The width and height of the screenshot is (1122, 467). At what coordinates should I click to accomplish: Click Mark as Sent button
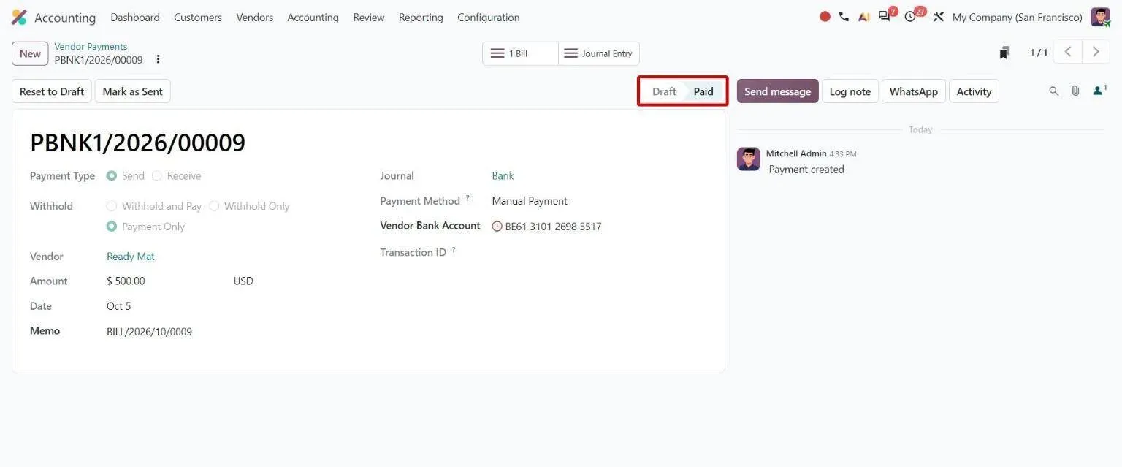(x=133, y=91)
